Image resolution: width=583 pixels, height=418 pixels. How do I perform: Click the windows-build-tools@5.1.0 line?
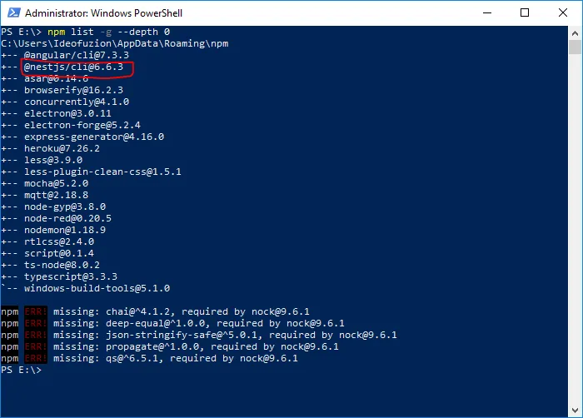[x=97, y=288]
